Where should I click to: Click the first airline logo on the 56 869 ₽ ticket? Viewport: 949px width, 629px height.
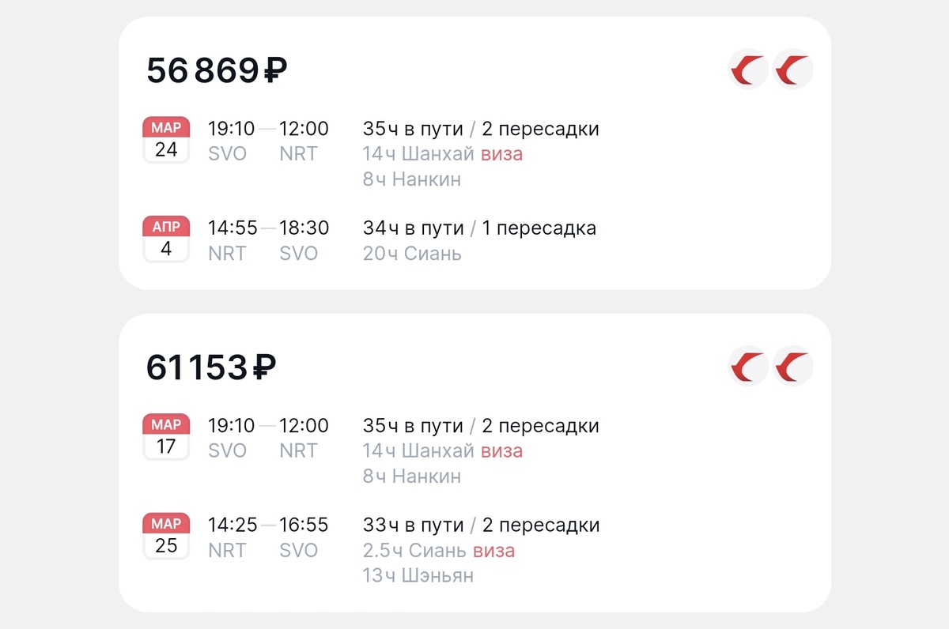click(x=749, y=70)
